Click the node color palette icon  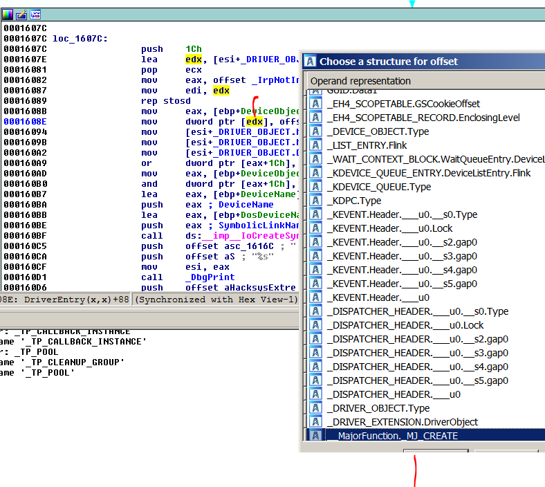tap(8, 14)
